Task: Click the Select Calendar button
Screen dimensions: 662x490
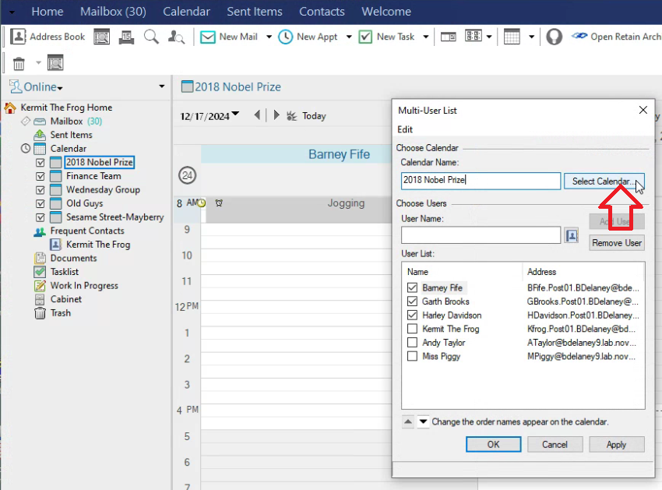Action: pyautogui.click(x=604, y=182)
